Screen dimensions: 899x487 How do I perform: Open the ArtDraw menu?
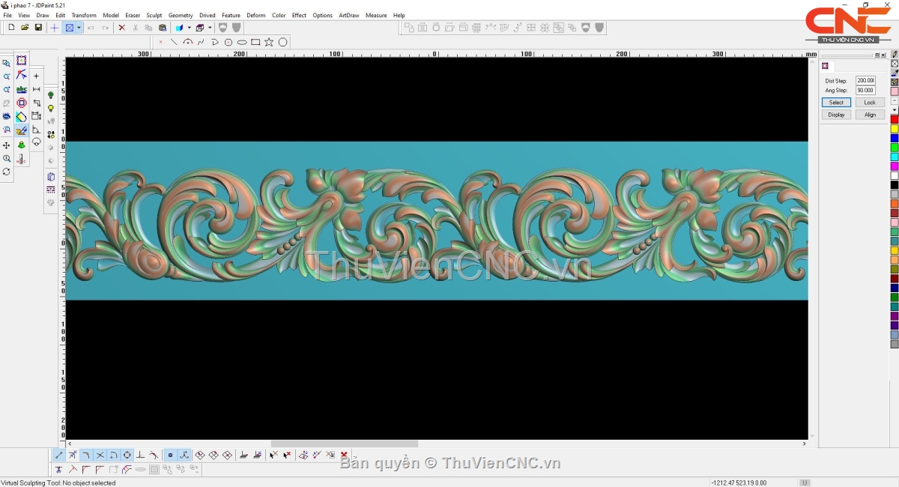click(x=348, y=15)
